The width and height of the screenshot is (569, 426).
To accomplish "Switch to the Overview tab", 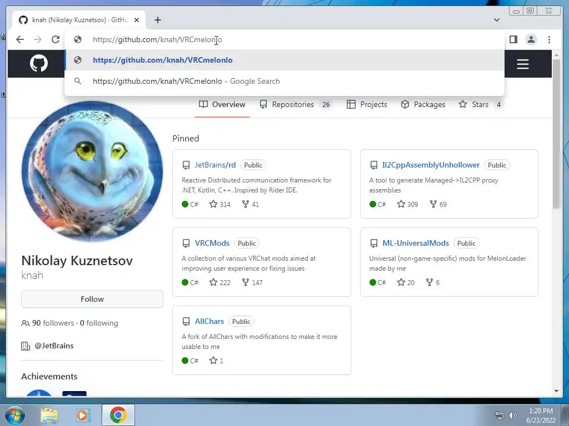I will pyautogui.click(x=222, y=104).
